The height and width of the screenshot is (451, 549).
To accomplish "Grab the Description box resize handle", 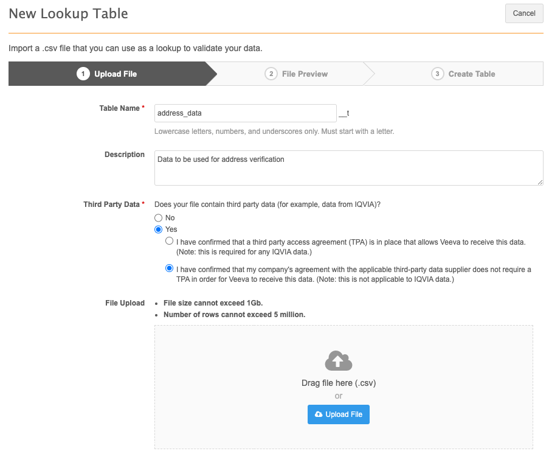I will [540, 182].
